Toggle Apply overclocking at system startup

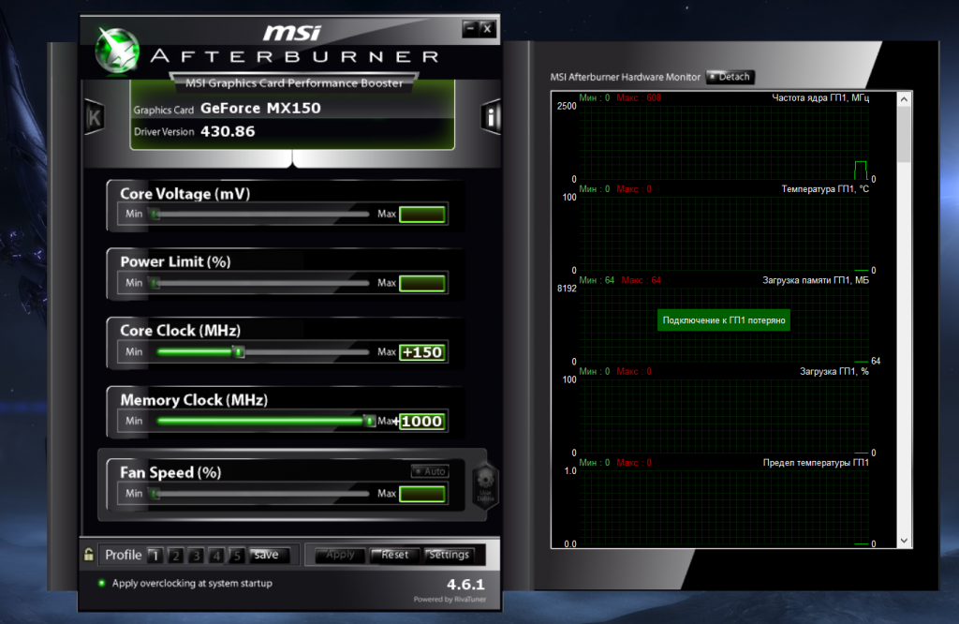[102, 583]
